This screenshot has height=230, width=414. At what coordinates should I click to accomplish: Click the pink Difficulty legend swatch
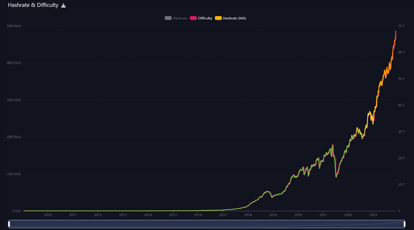tap(193, 18)
